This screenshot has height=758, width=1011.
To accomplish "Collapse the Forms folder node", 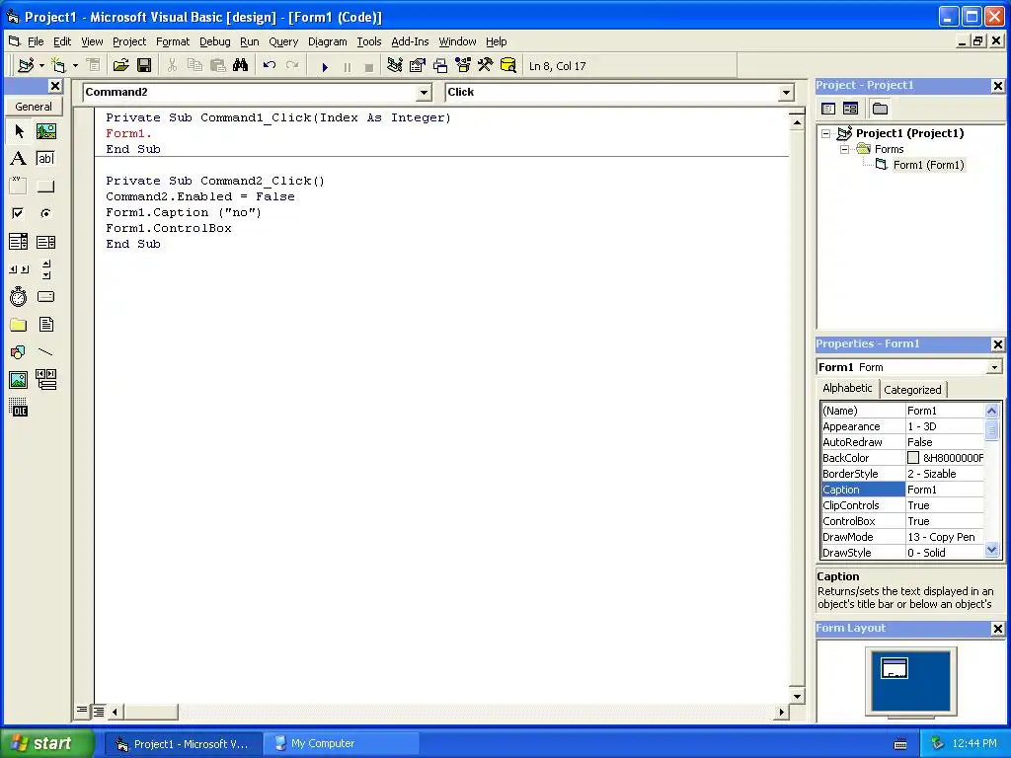I will pyautogui.click(x=845, y=149).
